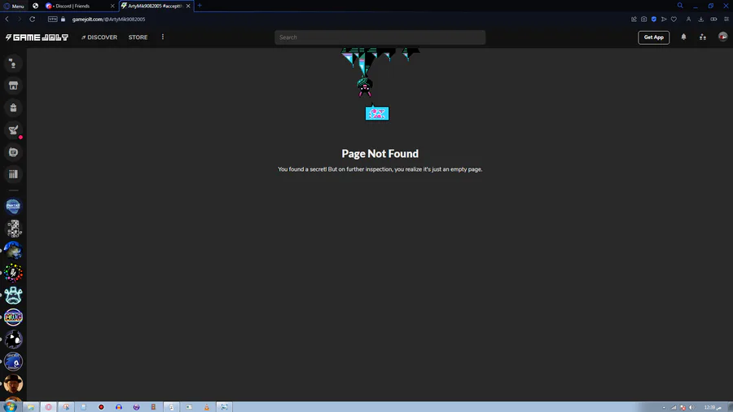Open the rainbow letters community avatar
This screenshot has width=733, height=412.
tap(13, 318)
